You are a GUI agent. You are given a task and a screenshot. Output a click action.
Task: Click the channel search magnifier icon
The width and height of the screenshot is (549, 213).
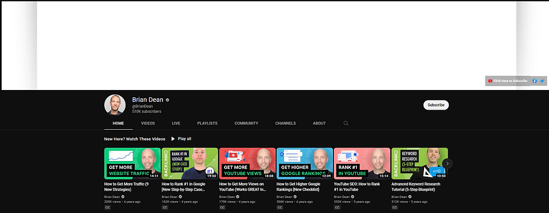(x=346, y=123)
